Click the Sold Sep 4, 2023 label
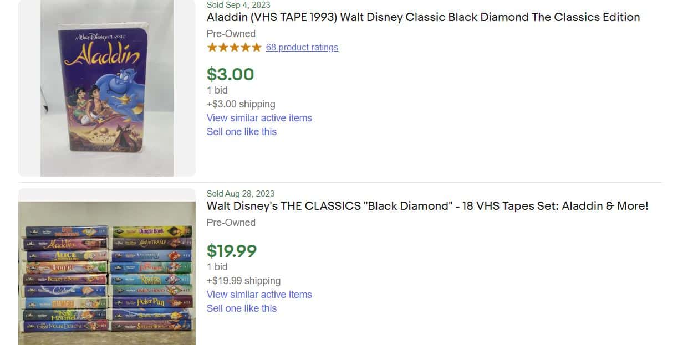 click(238, 4)
